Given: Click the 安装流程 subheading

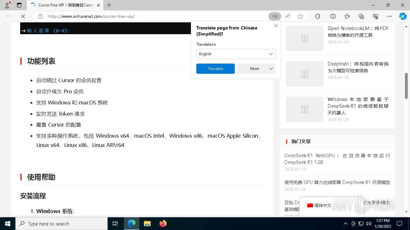Looking at the screenshot, I should [x=33, y=196].
